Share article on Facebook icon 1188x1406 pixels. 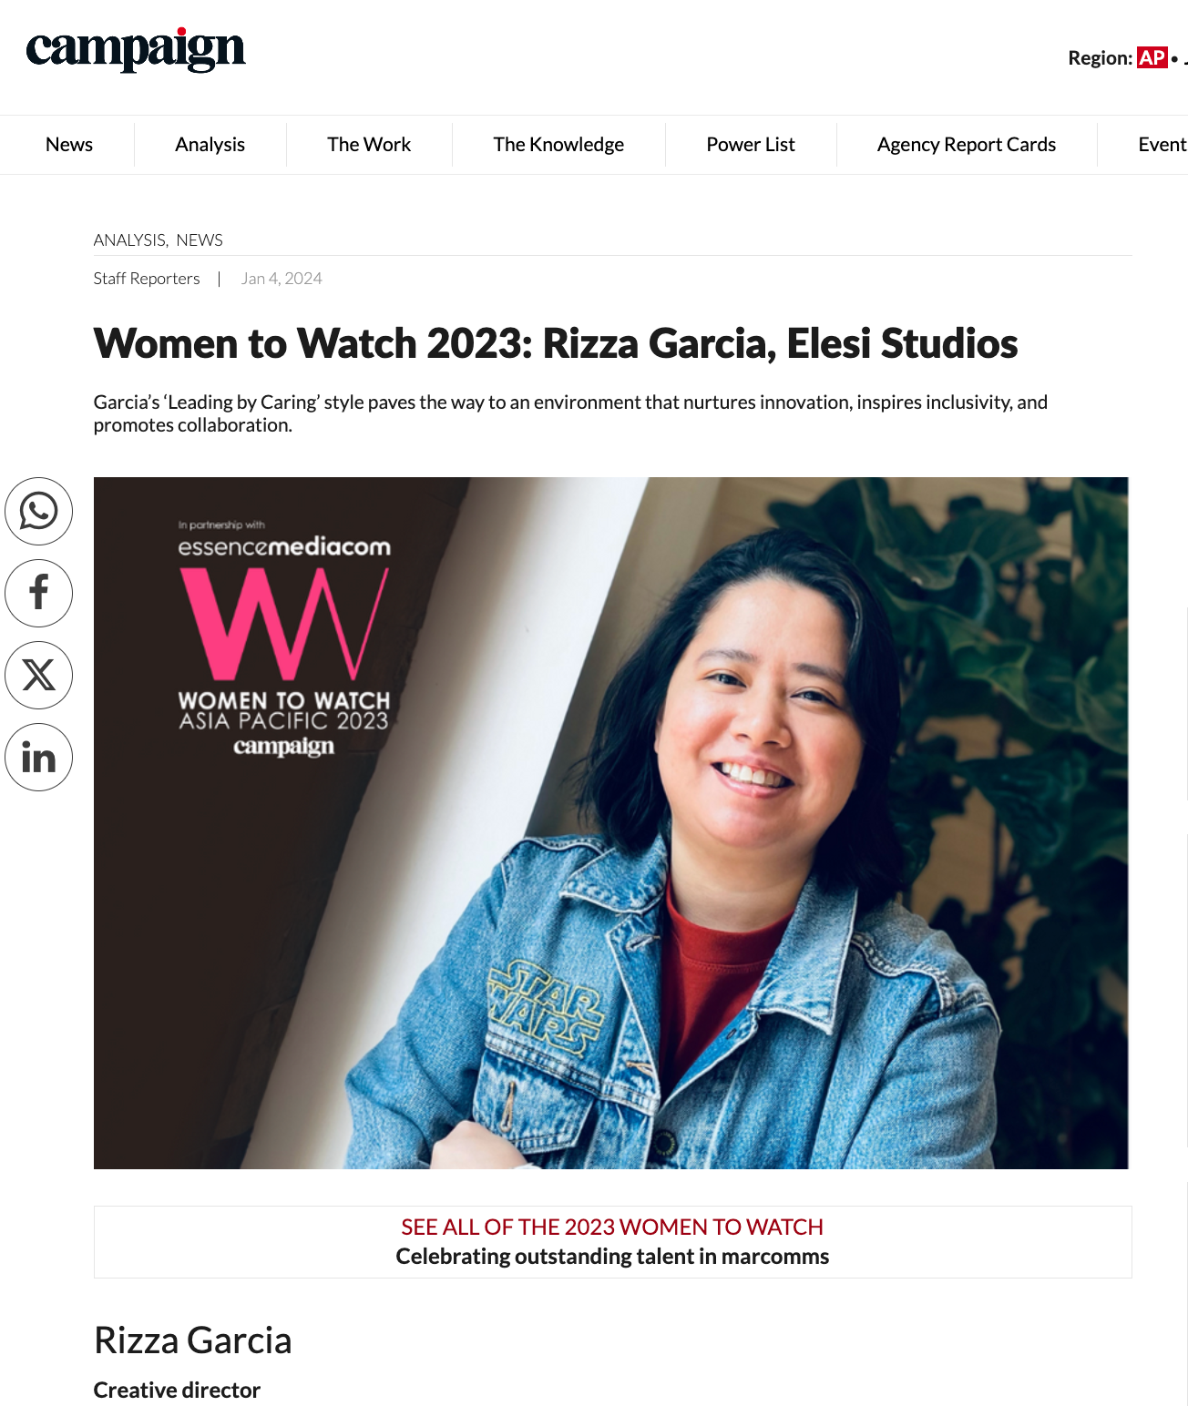coord(38,593)
